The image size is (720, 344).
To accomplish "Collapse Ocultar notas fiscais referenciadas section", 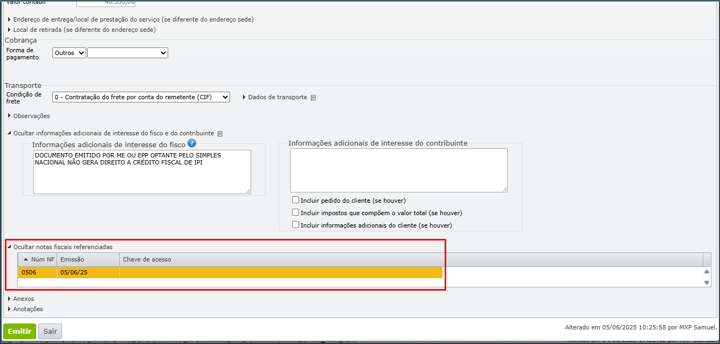I will click(x=60, y=247).
